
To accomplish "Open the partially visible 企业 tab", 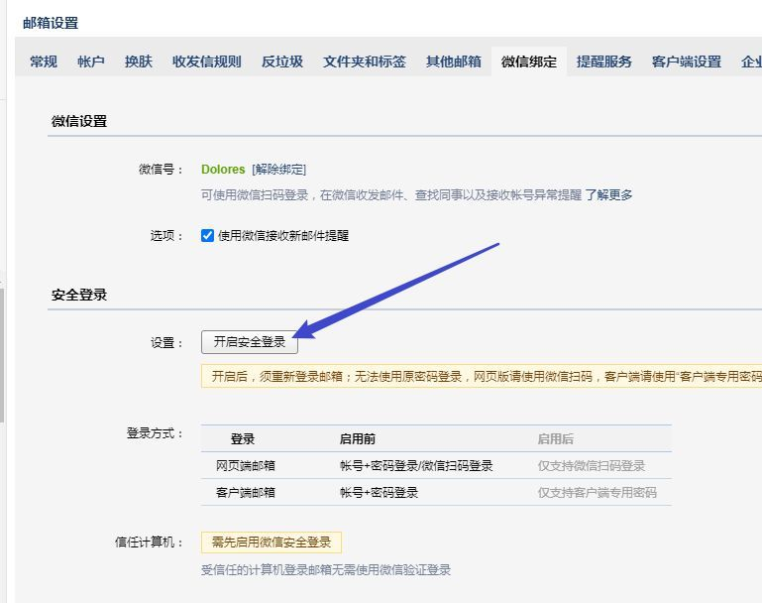I will point(751,61).
